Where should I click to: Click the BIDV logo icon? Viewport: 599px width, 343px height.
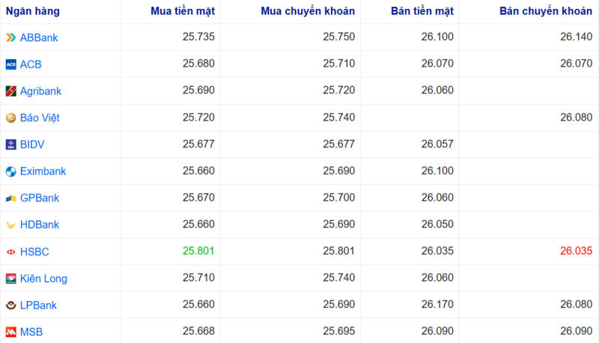[10, 145]
